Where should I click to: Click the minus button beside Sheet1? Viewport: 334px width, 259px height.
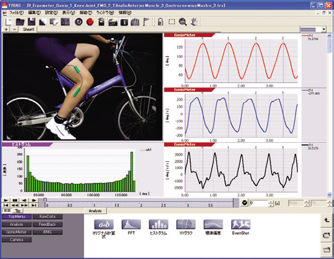(14, 29)
